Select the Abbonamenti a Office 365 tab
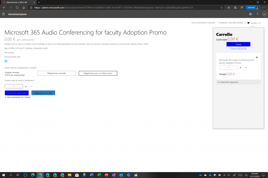 point(19,2)
